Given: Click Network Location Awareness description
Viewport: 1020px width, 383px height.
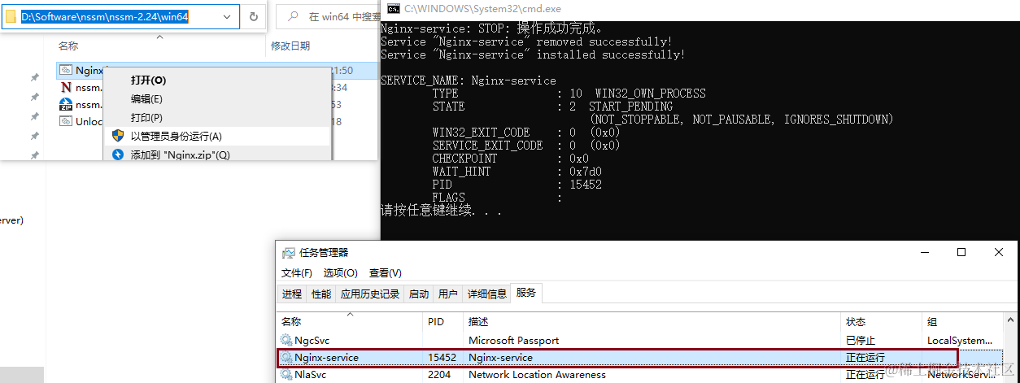Looking at the screenshot, I should 537,375.
